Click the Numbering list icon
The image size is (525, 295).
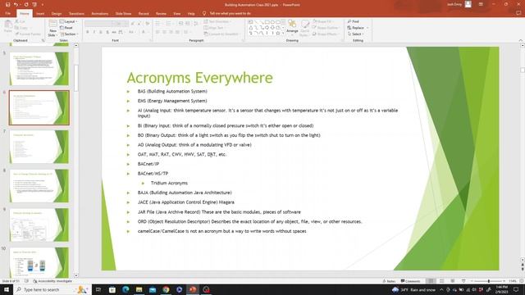(x=169, y=24)
